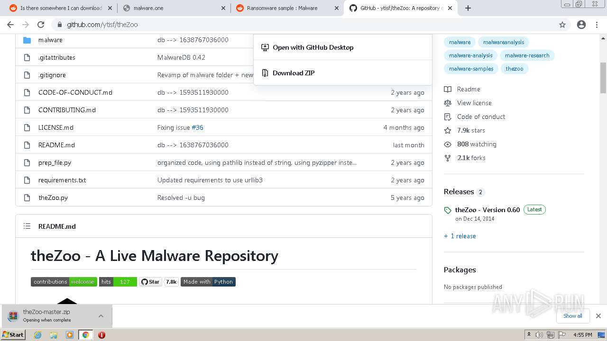Screen dimensions: 607x341
Task: Open the malware topic tag
Action: point(460,42)
